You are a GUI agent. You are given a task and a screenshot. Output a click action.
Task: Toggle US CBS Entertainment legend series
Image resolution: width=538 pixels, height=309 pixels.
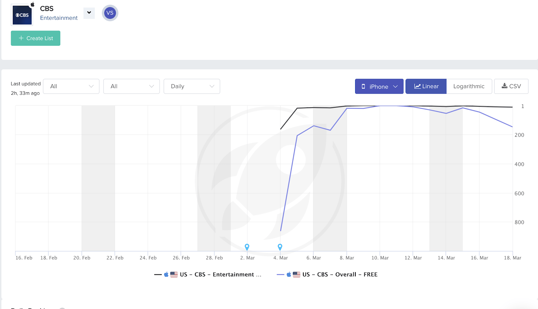point(208,275)
